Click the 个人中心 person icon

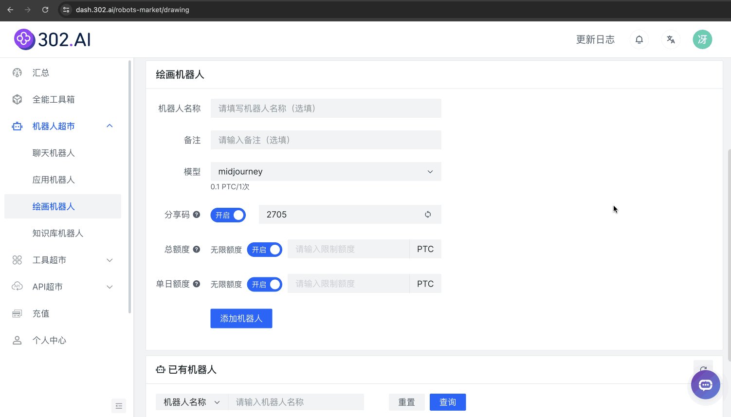tap(17, 340)
